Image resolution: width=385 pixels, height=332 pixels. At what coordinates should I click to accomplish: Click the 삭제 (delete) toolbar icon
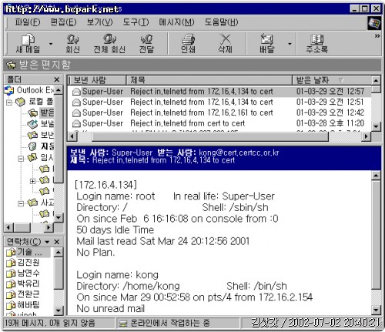coord(225,43)
